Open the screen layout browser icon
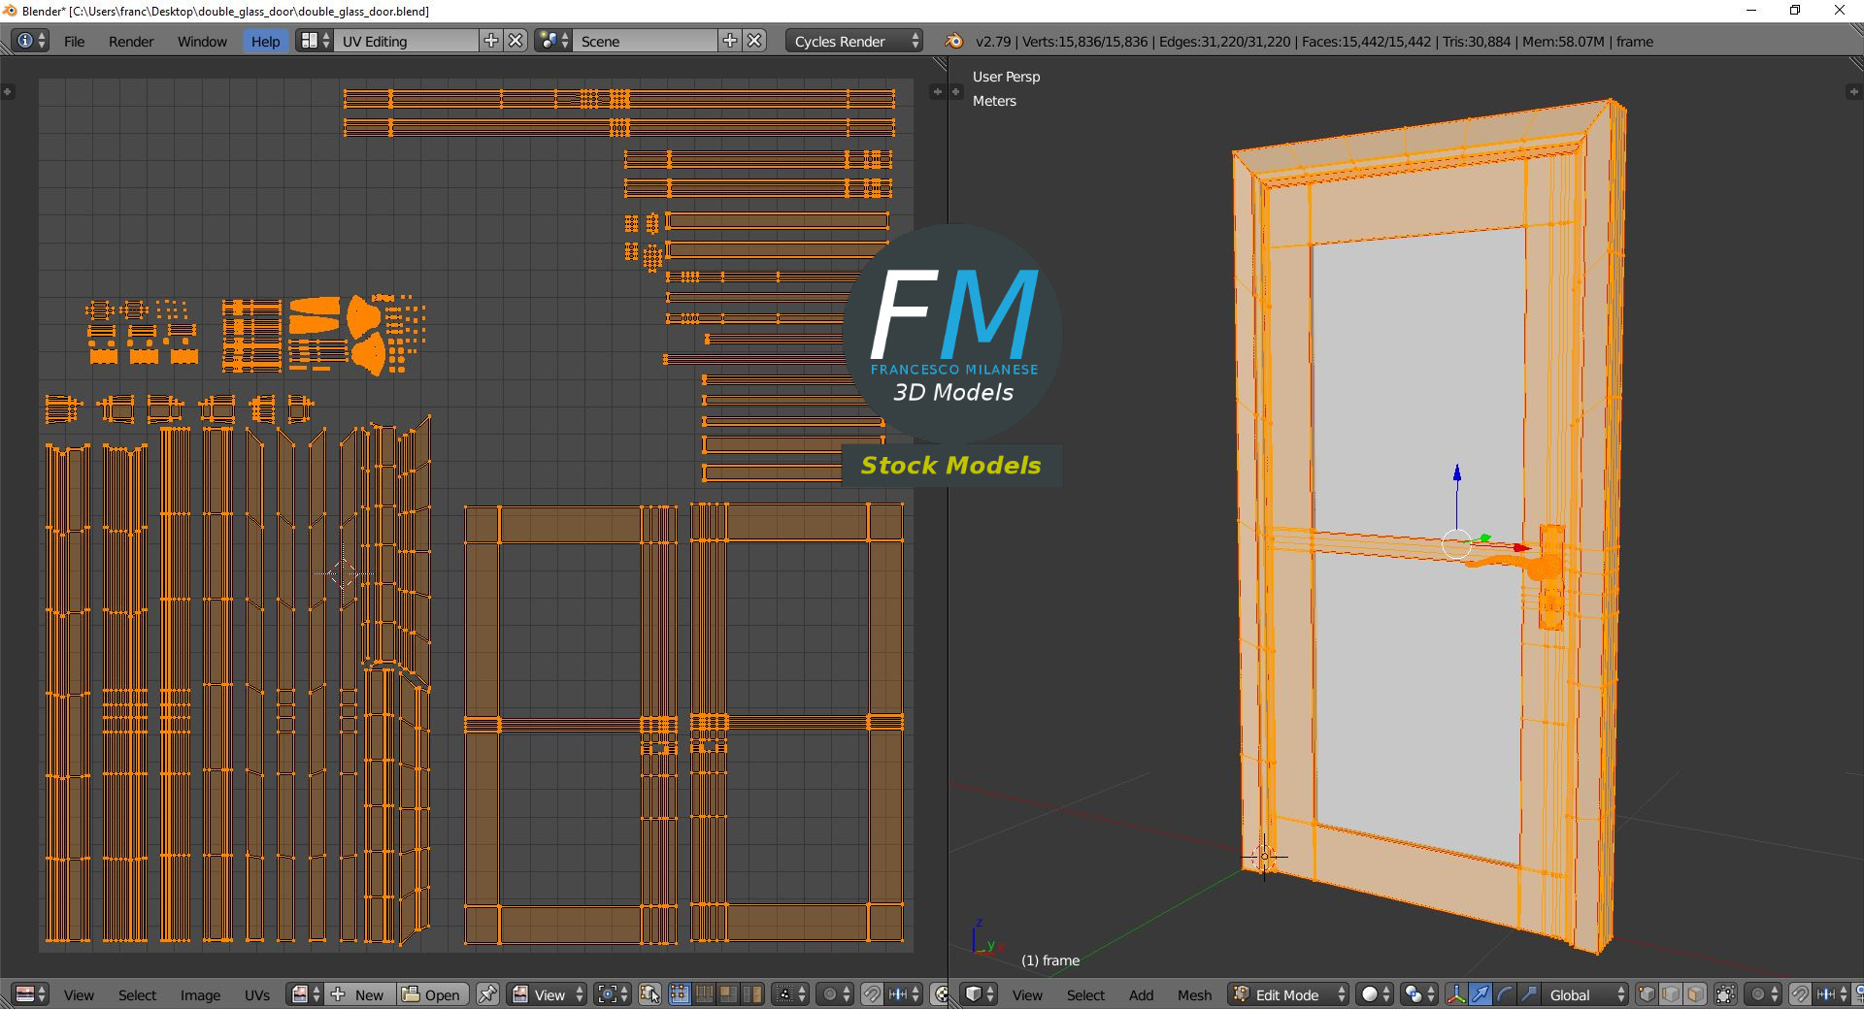This screenshot has height=1009, width=1864. coord(315,41)
